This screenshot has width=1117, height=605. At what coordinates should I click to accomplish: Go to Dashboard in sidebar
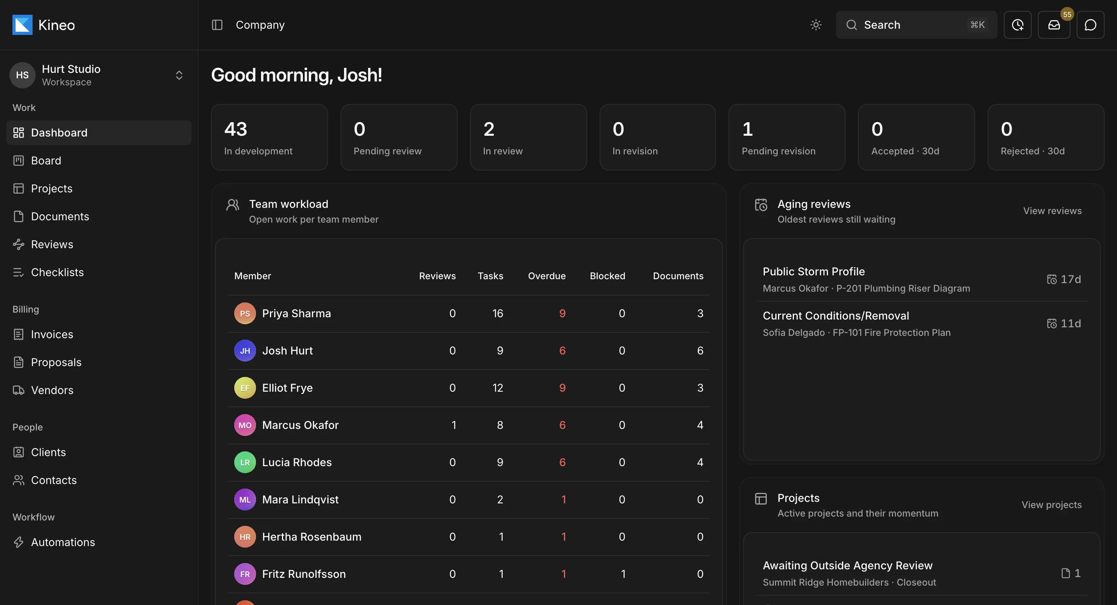99,133
